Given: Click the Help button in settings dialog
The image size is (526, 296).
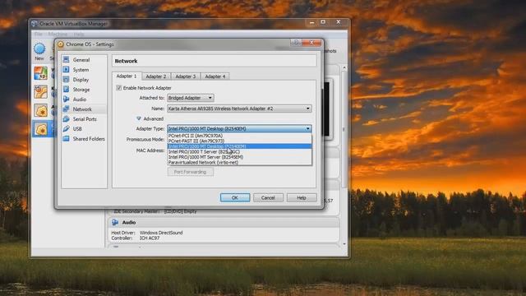Looking at the screenshot, I should point(302,197).
